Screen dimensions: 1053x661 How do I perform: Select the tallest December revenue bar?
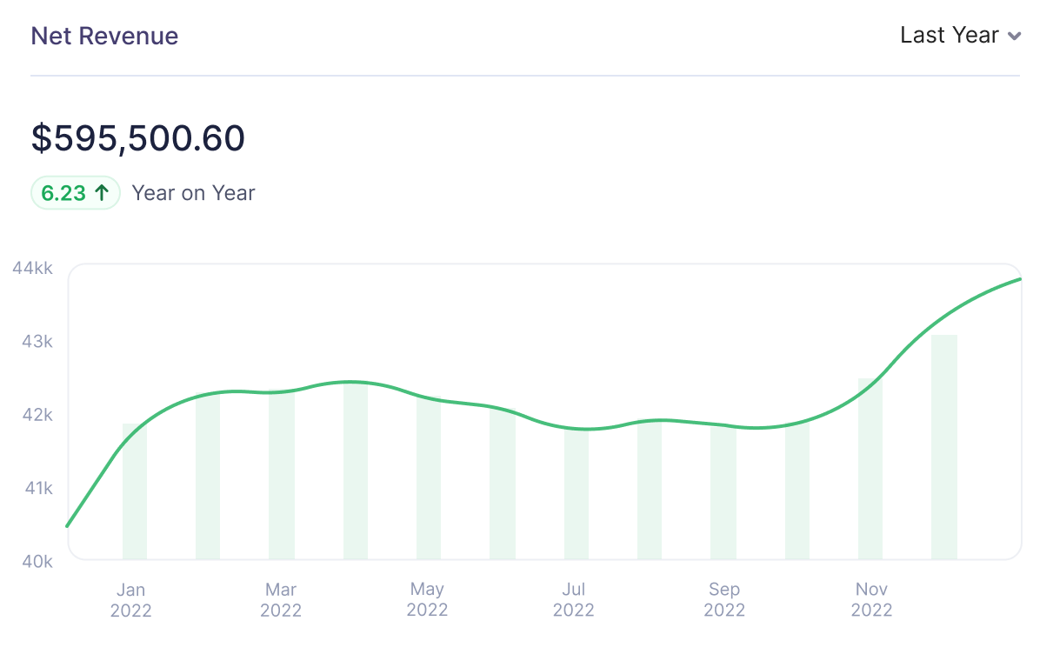coord(944,444)
